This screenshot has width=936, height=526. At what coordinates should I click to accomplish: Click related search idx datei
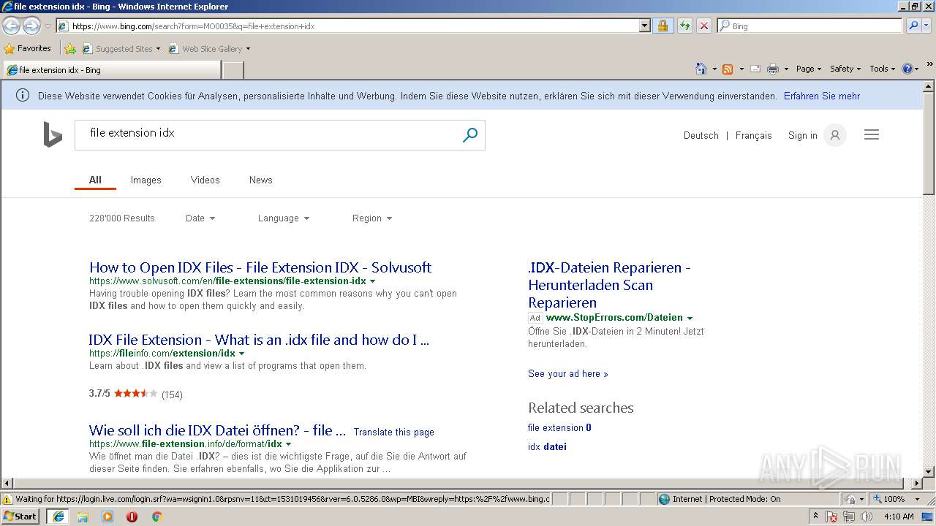point(547,446)
